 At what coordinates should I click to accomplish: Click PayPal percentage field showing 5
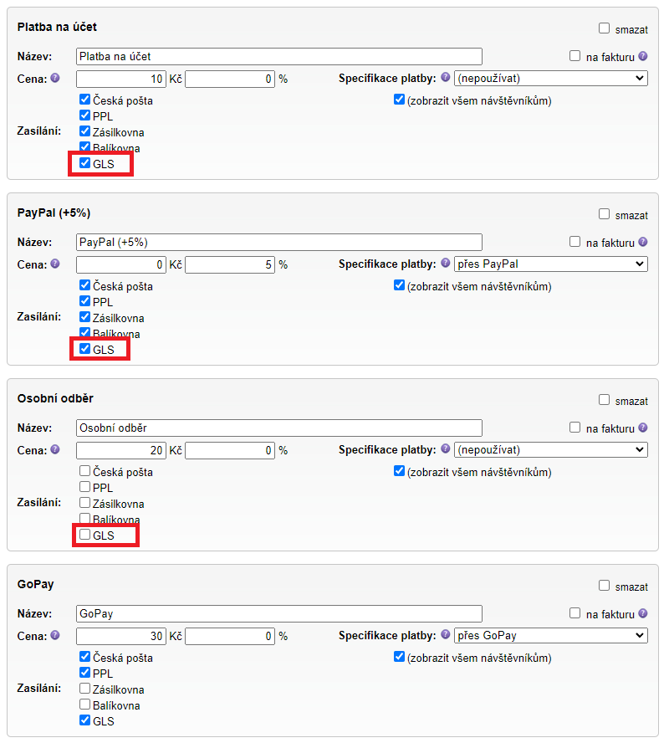coord(230,264)
